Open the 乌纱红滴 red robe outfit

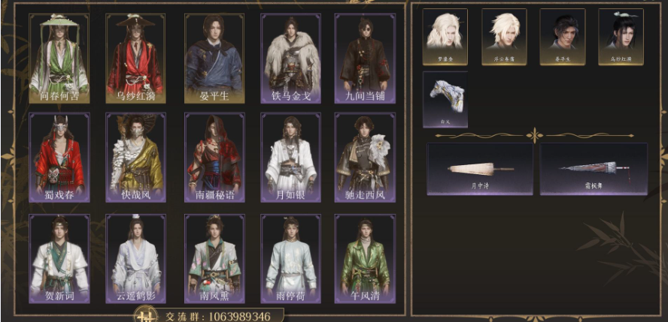click(x=135, y=59)
